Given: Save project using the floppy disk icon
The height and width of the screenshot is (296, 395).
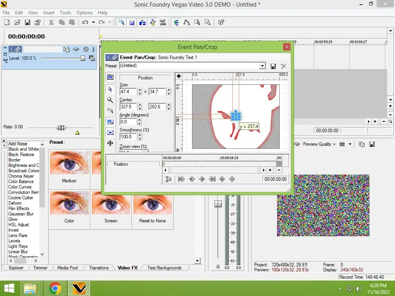Looking at the screenshot, I should tap(27, 22).
